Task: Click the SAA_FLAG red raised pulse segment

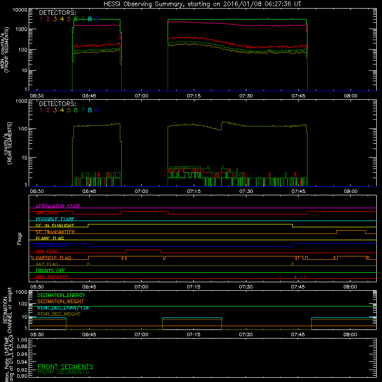Action: [144, 250]
